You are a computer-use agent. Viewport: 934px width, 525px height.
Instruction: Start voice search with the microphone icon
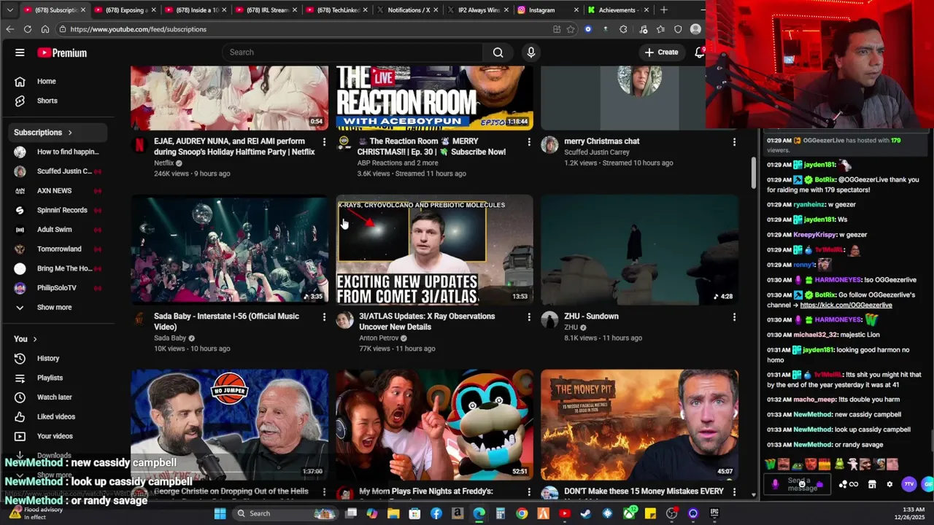click(531, 52)
